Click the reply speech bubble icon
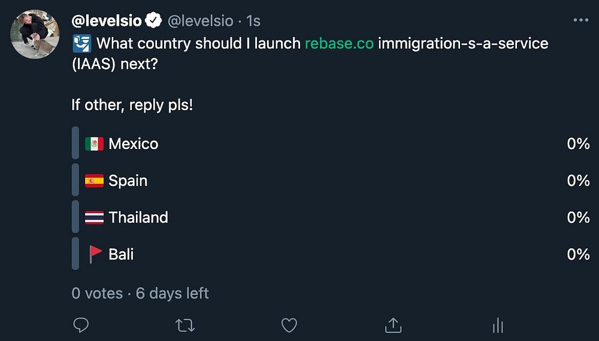Screen dimensions: 599x341 pos(80,325)
